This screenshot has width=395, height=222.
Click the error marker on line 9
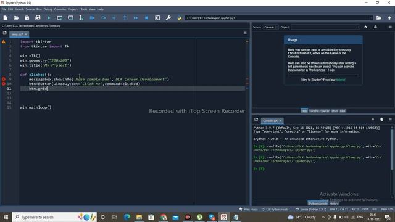point(4,79)
